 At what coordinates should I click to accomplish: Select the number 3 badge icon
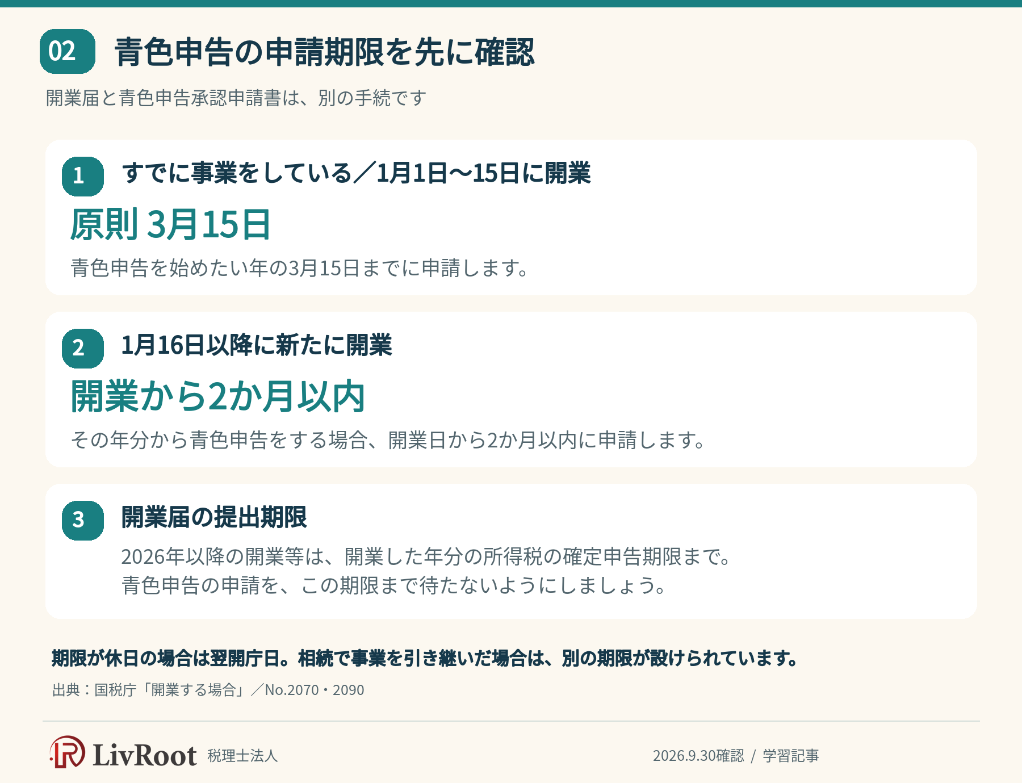tap(83, 521)
